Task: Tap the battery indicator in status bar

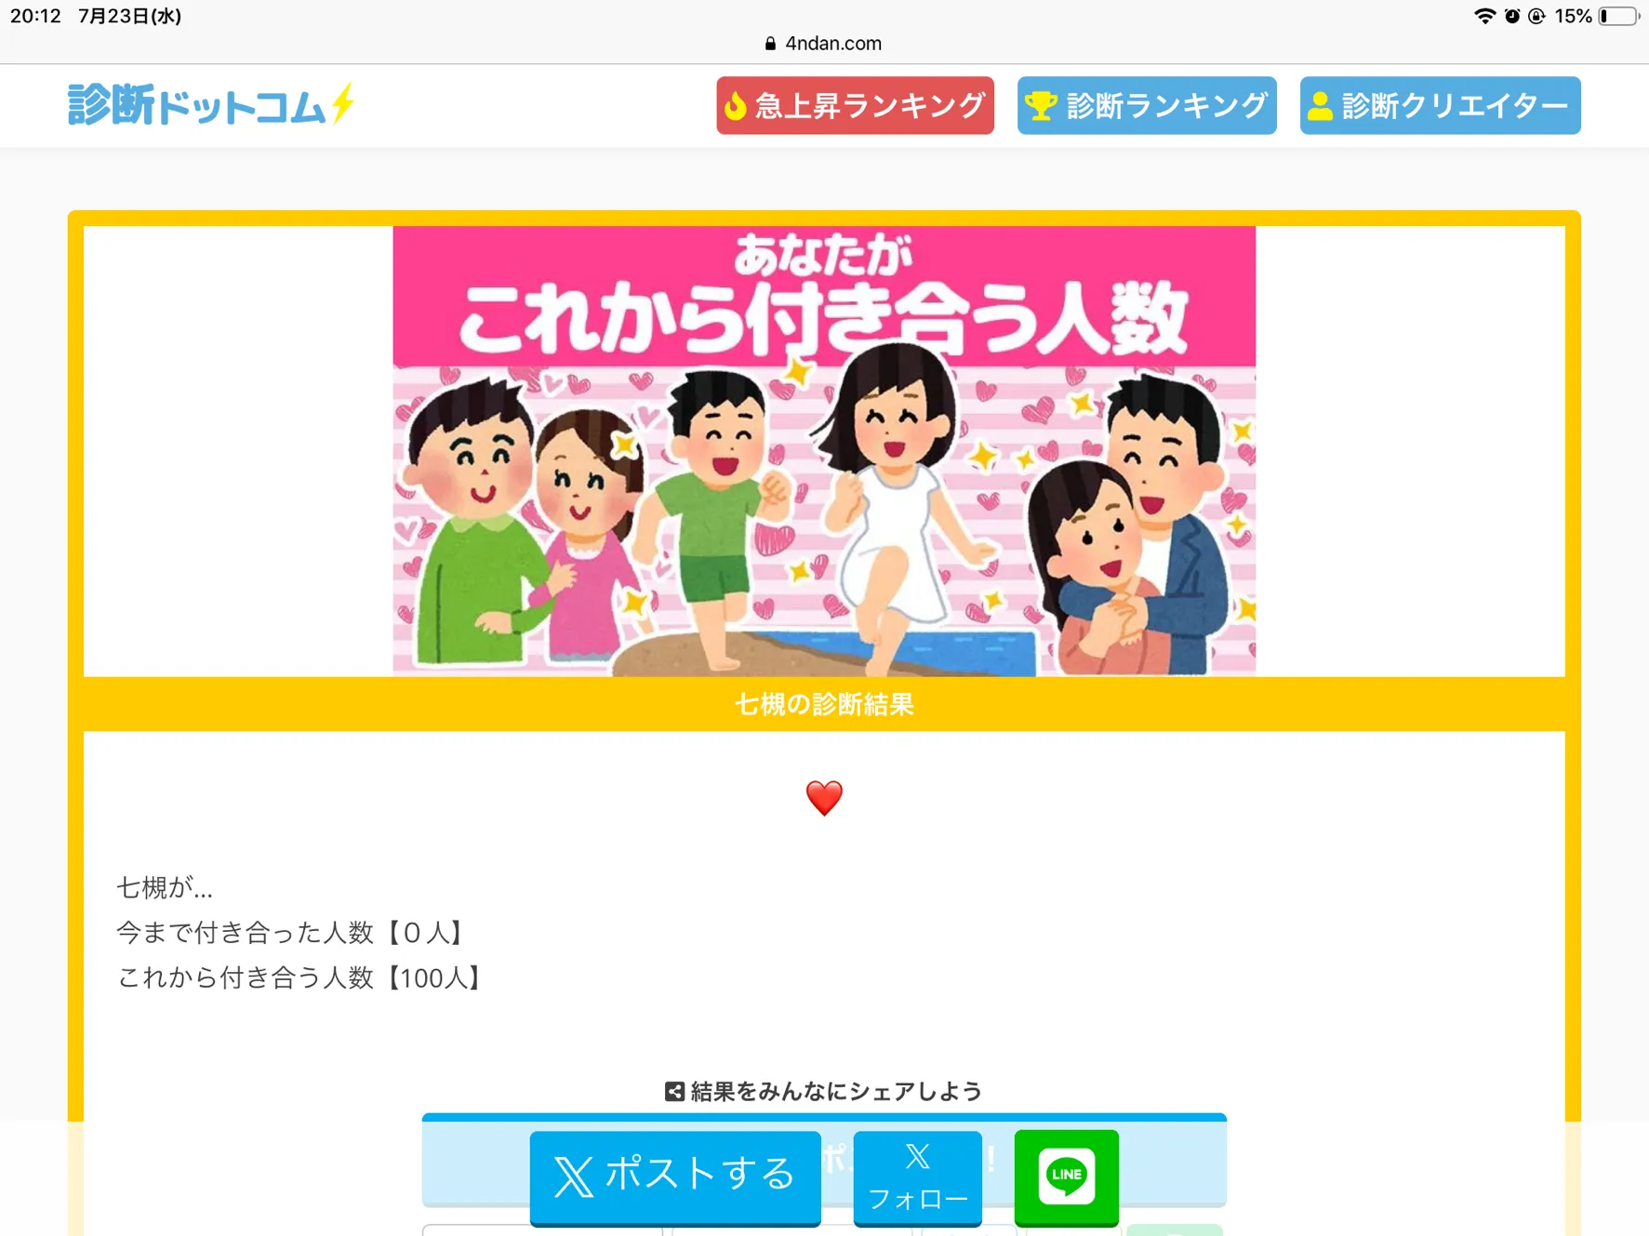Action: (1619, 17)
